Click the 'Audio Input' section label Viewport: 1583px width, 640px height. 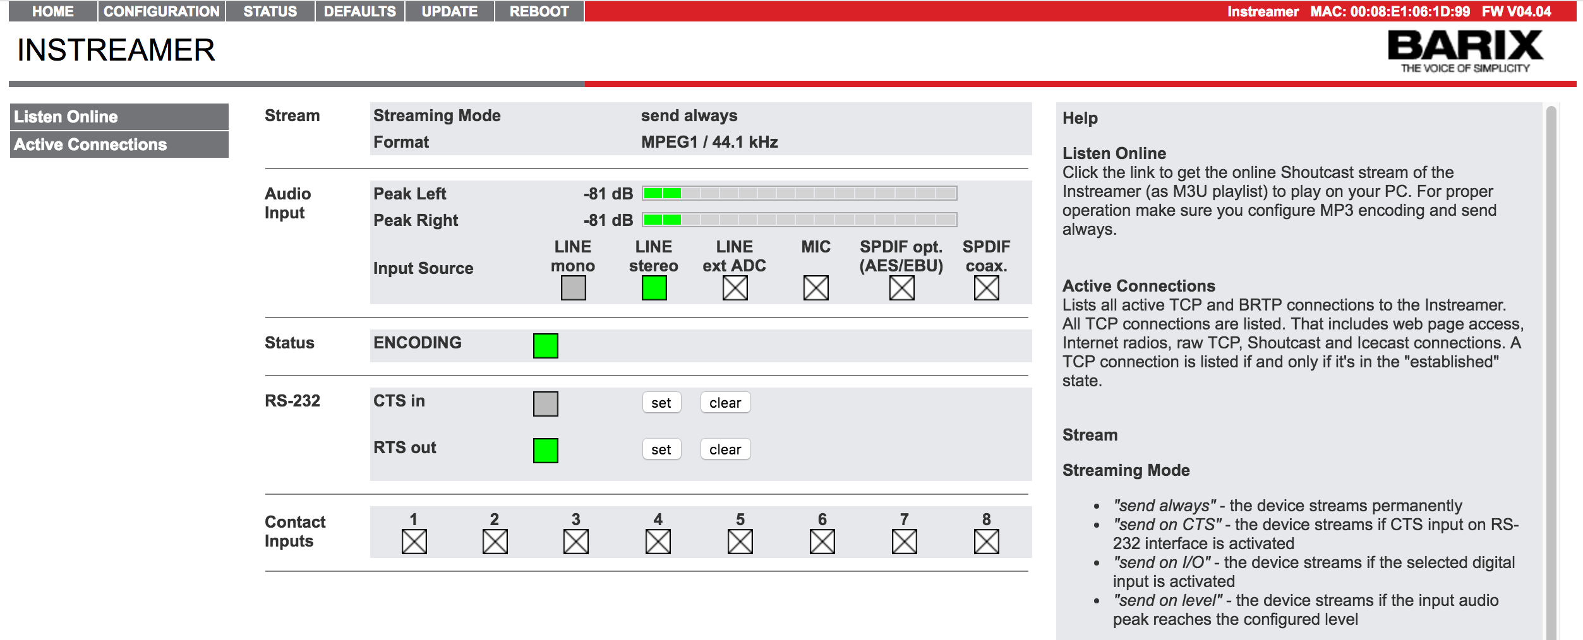288,203
